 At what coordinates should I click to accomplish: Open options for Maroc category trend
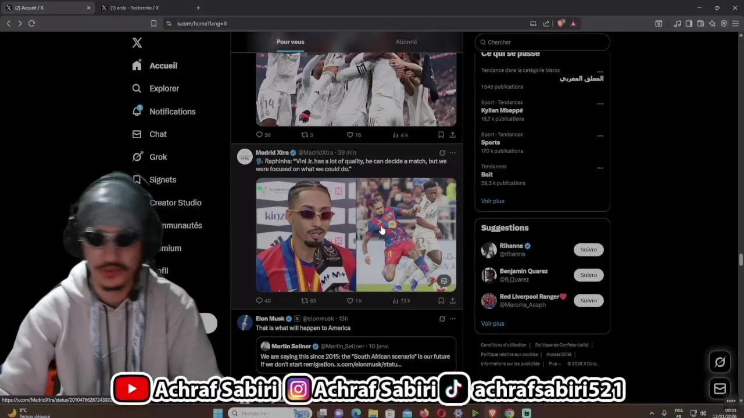coord(600,72)
